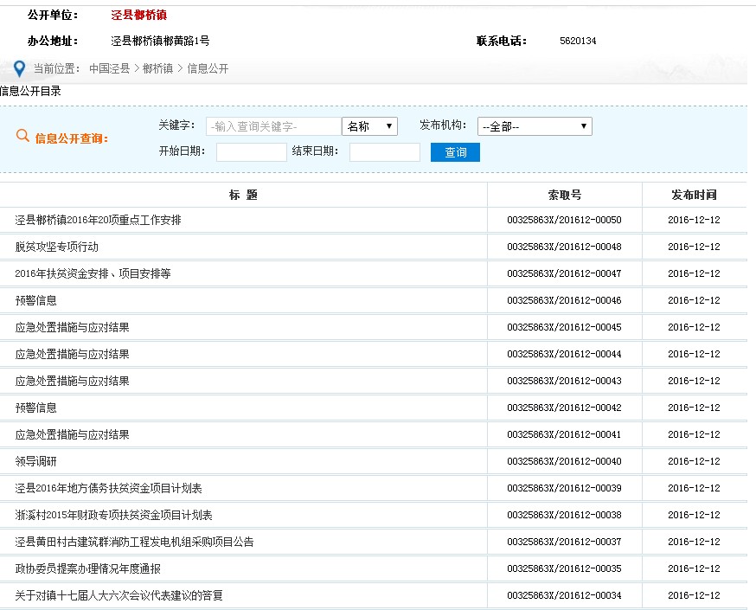Go to 榔桥镇 in breadcrumb
Image resolution: width=756 pixels, height=610 pixels.
coord(157,69)
